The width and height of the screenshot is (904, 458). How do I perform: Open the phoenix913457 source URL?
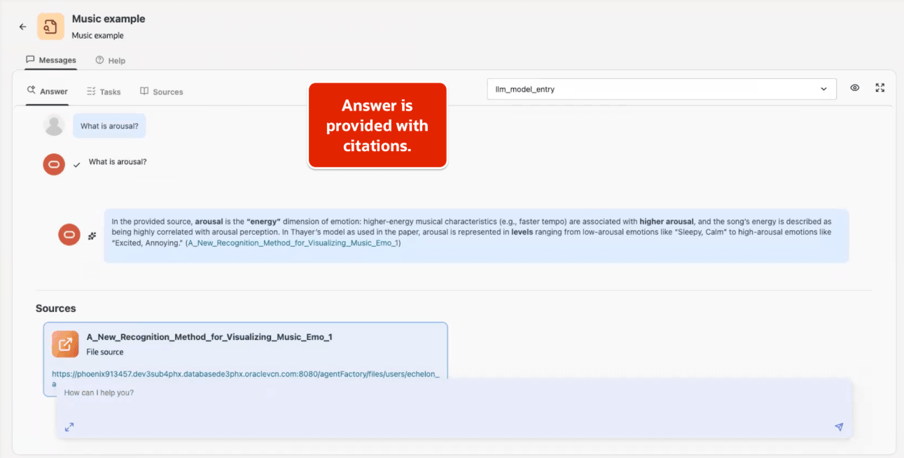[x=246, y=375]
